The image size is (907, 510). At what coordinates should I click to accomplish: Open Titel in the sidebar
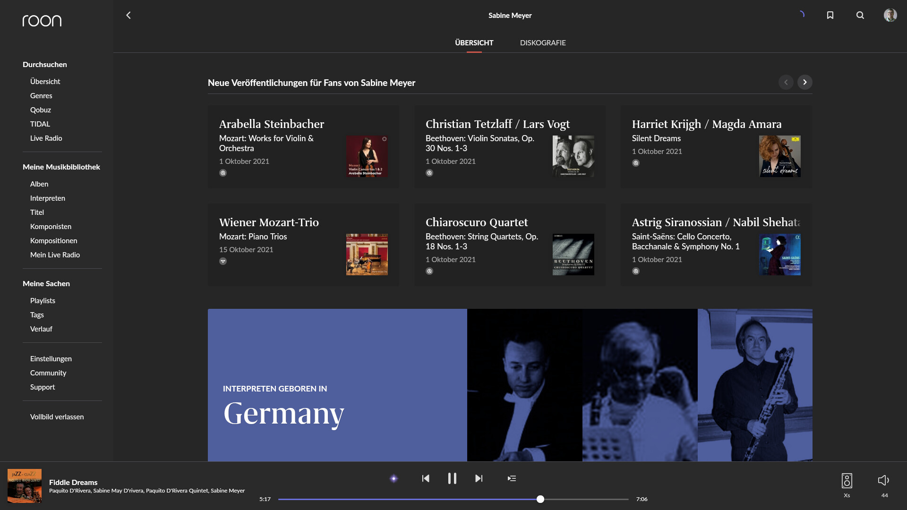(37, 212)
